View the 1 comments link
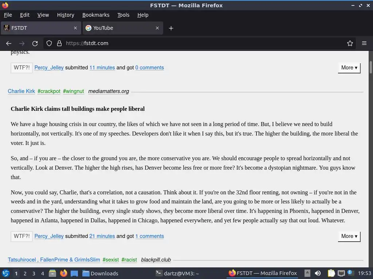The width and height of the screenshot is (373, 279). coord(150,236)
